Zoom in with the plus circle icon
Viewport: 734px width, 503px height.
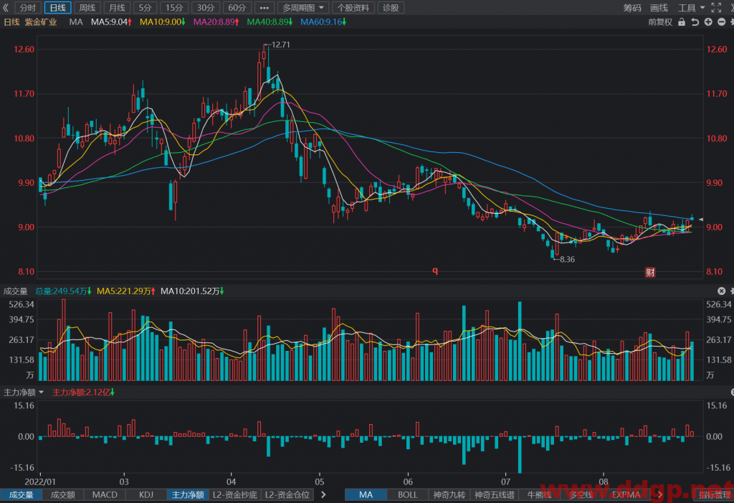708,22
